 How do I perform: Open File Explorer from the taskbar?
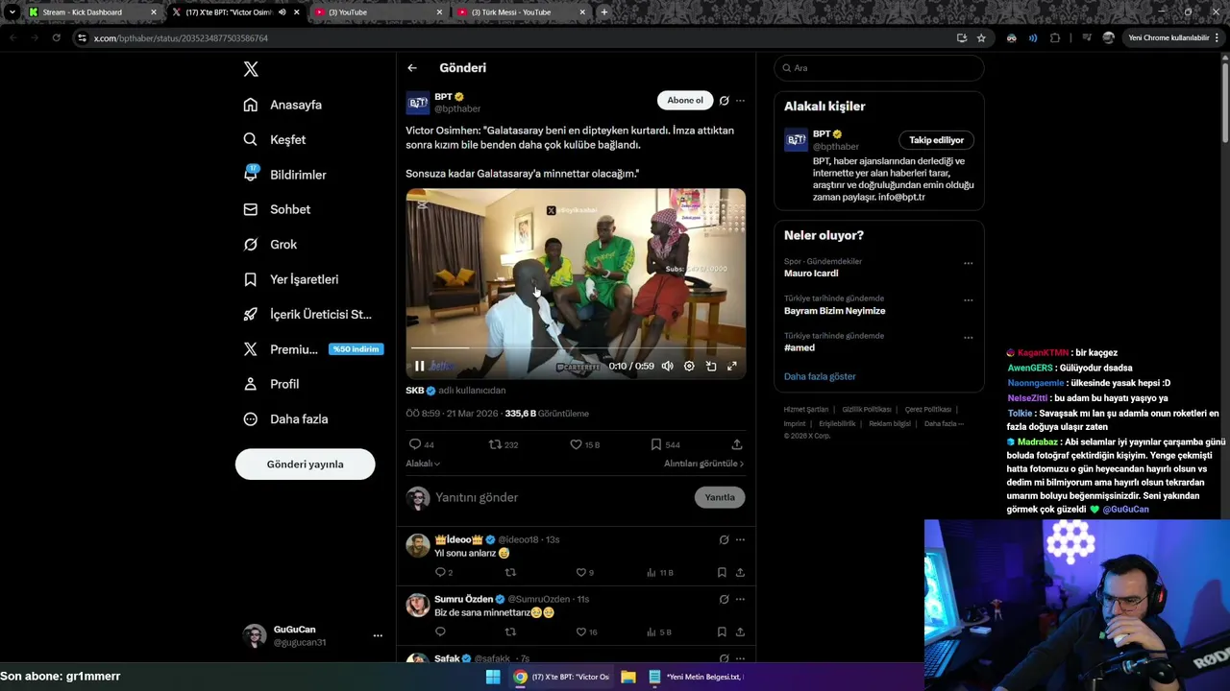click(628, 677)
